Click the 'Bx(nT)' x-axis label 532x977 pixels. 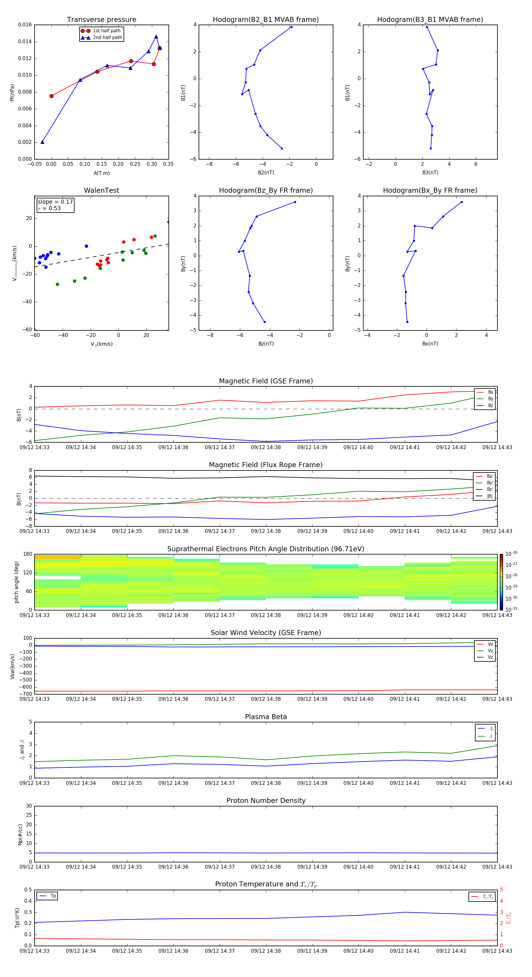pos(430,344)
